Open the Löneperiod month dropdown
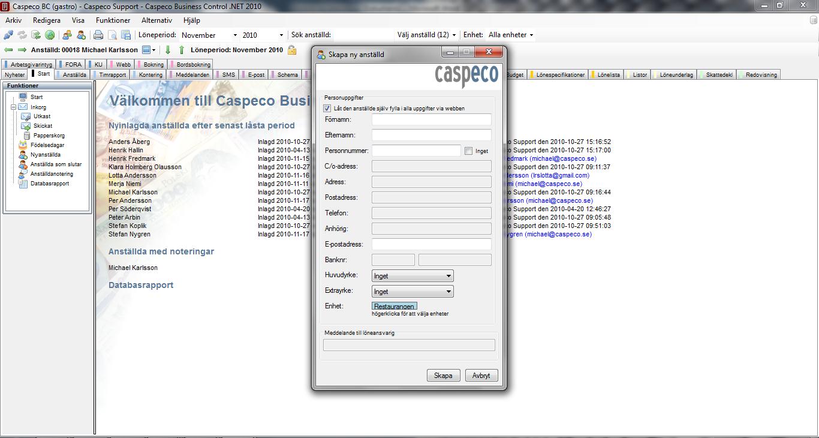The height and width of the screenshot is (438, 819). click(x=235, y=35)
